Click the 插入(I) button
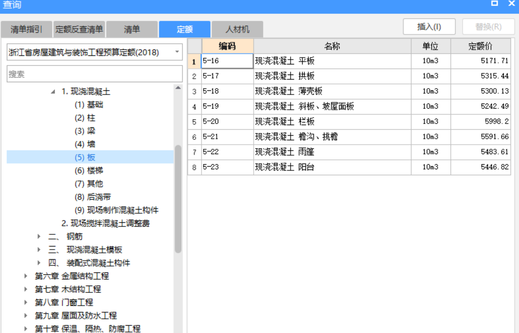Screen dimensions: 519x333 click(x=430, y=26)
